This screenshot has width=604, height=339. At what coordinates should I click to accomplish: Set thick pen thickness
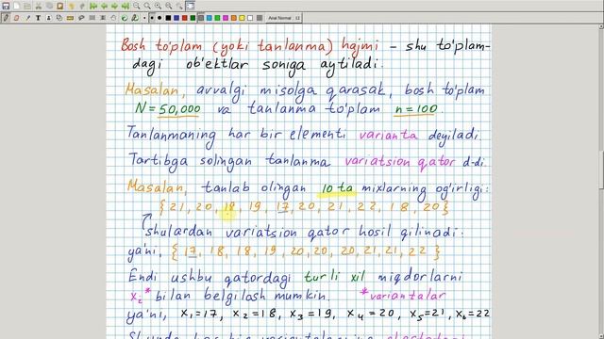click(159, 18)
